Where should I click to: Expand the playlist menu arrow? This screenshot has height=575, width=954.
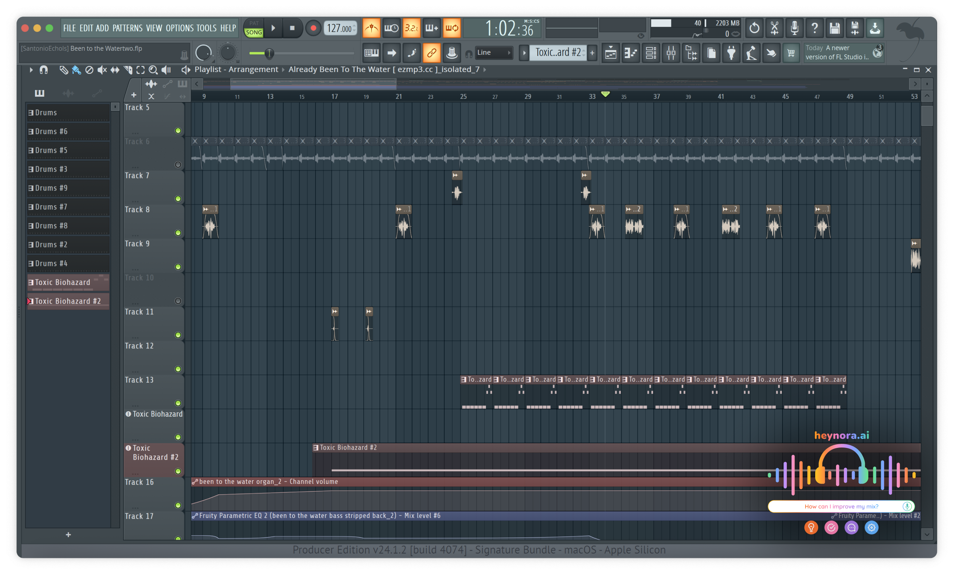tap(31, 70)
